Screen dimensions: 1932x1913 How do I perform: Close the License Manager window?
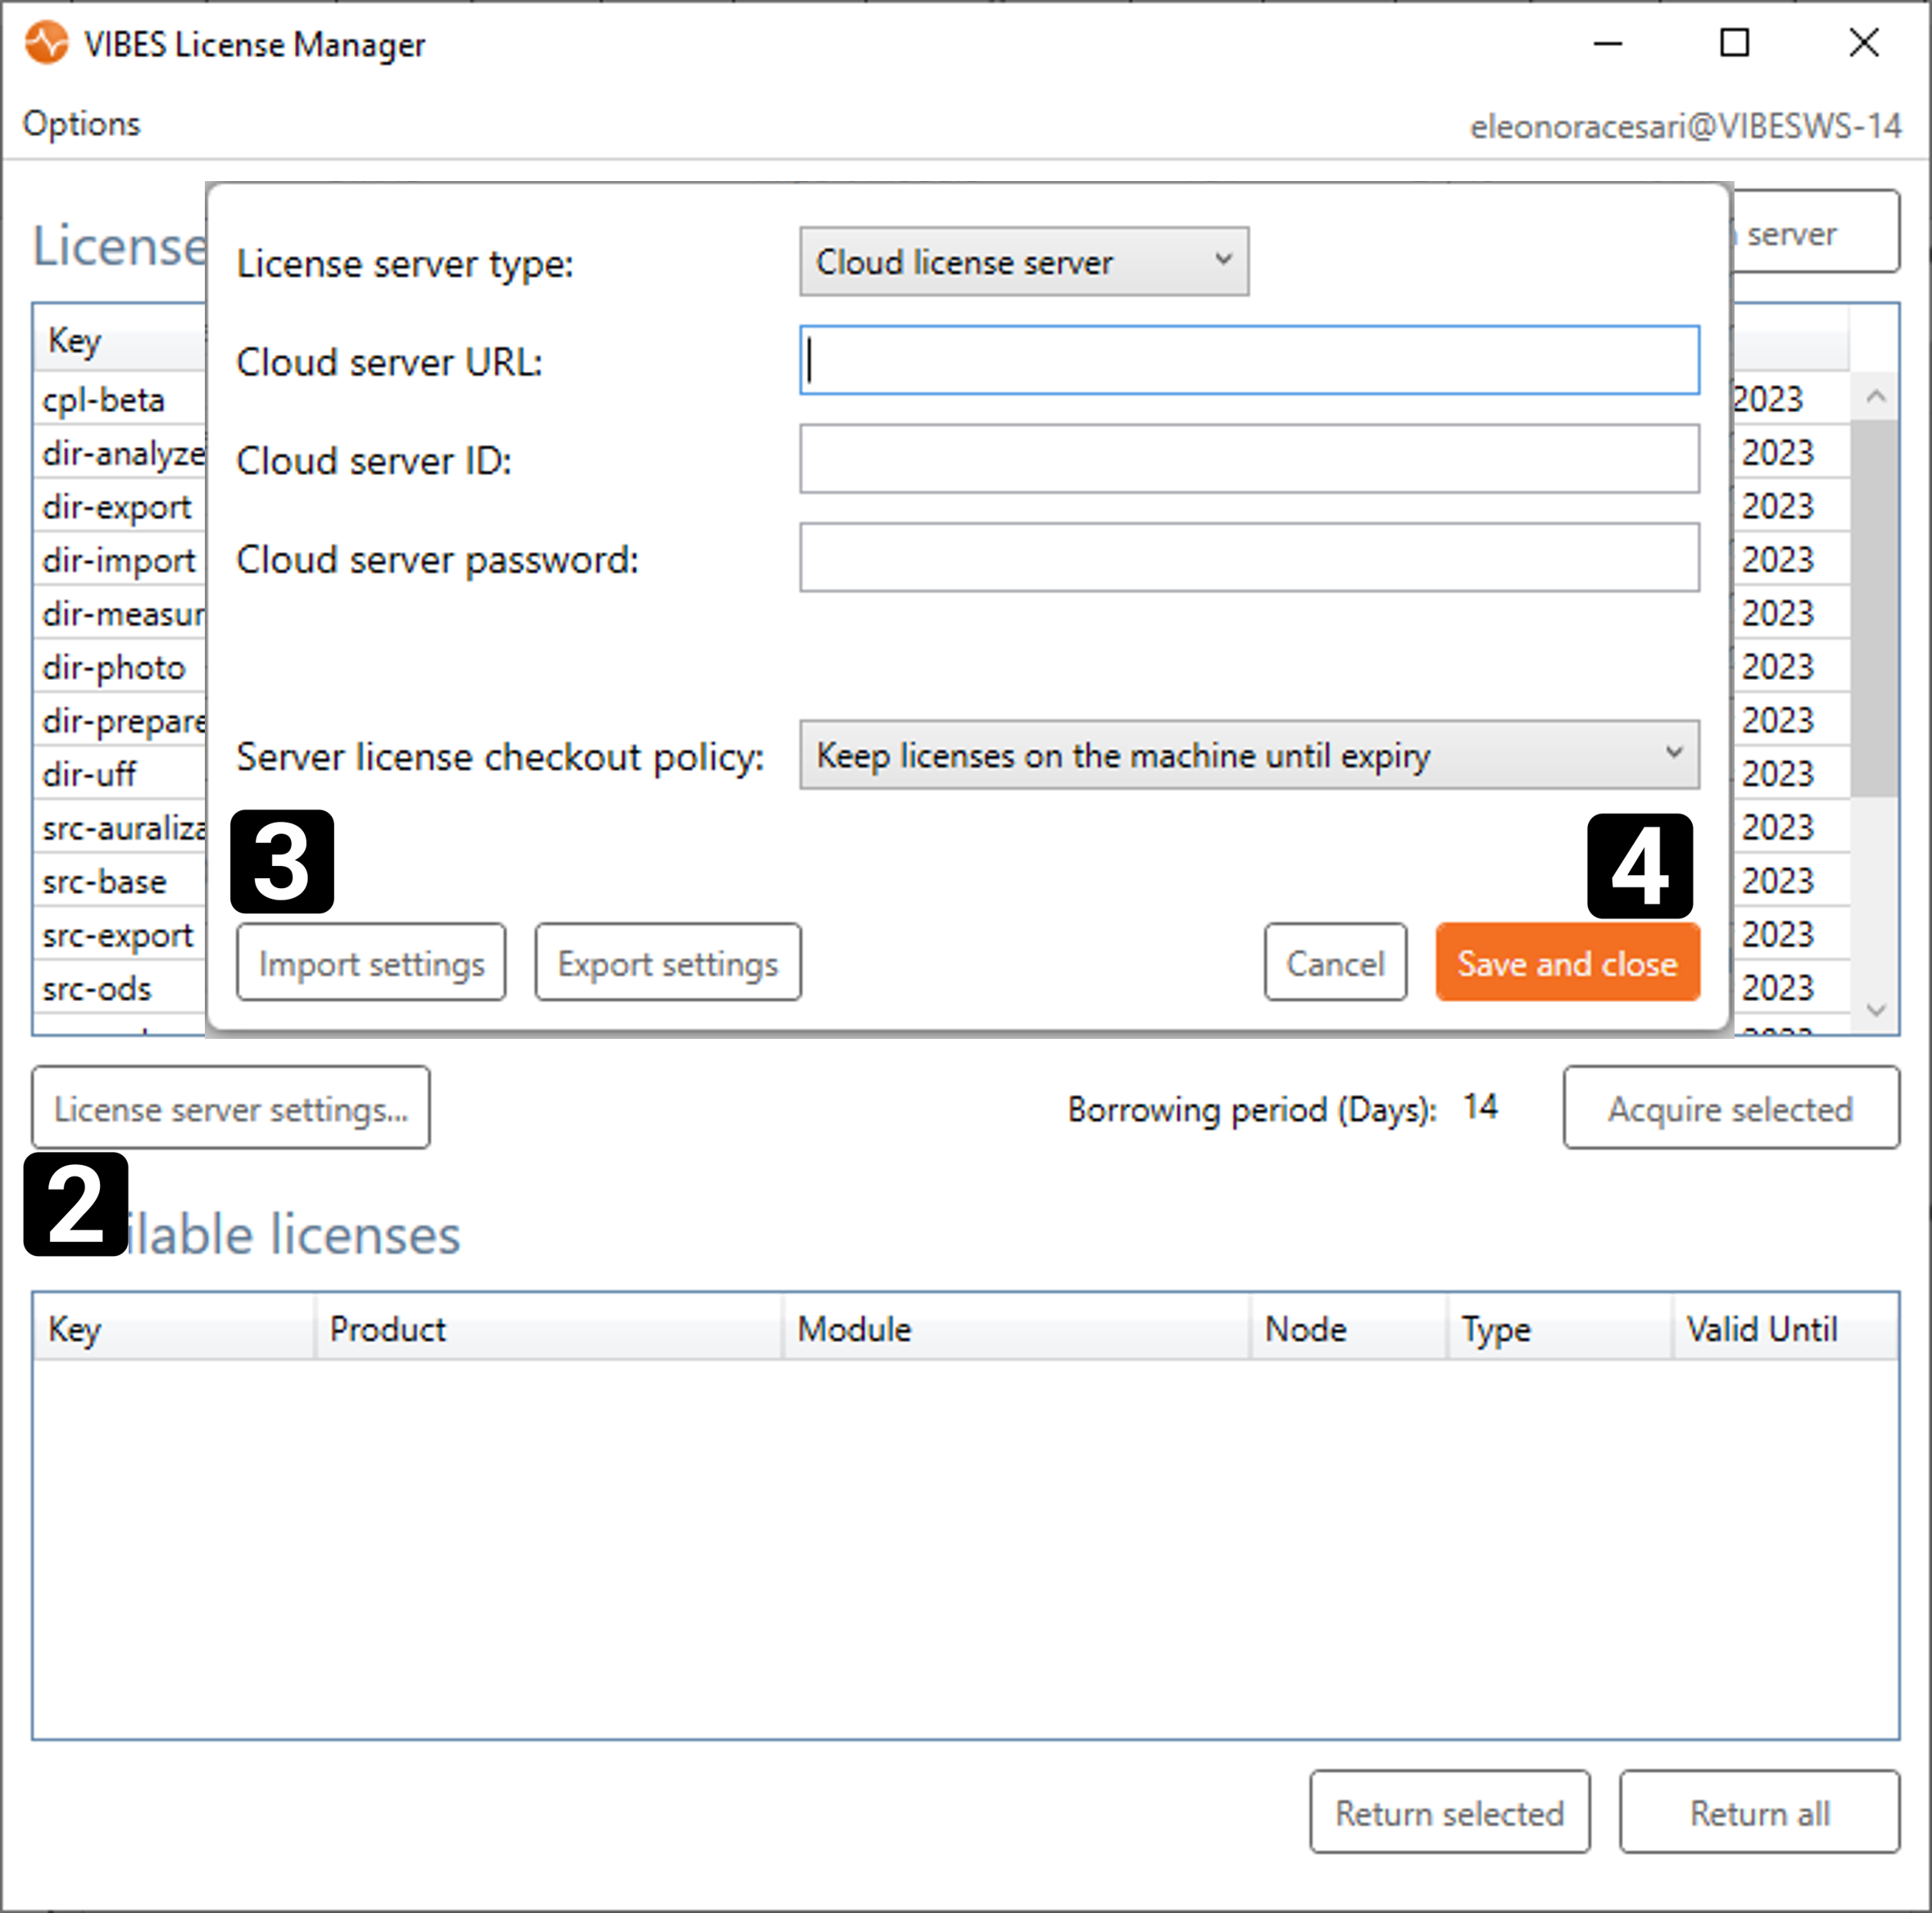[1864, 43]
